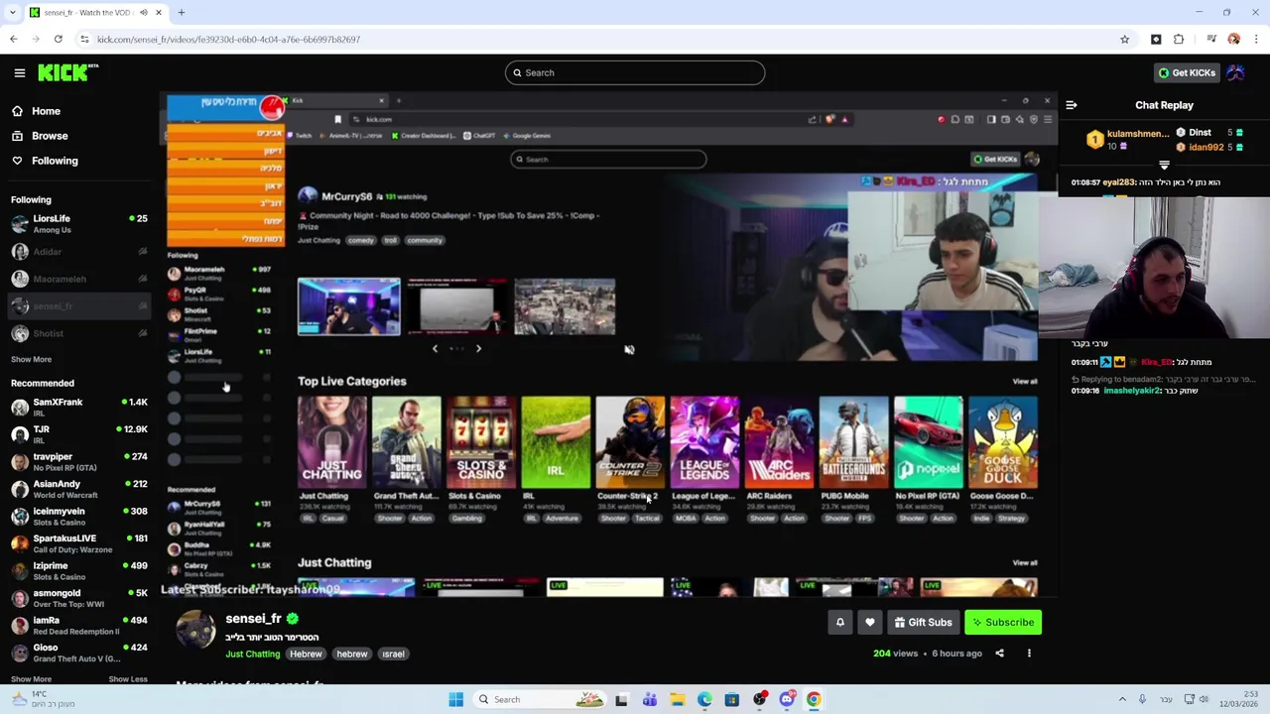
Task: Select the lowercase hebrew tag
Action: [352, 654]
